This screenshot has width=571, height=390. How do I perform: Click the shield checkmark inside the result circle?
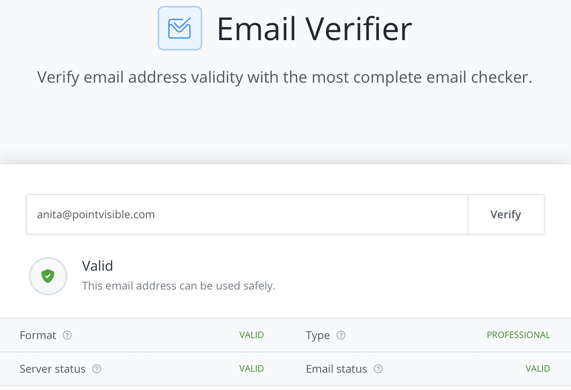[x=48, y=276]
